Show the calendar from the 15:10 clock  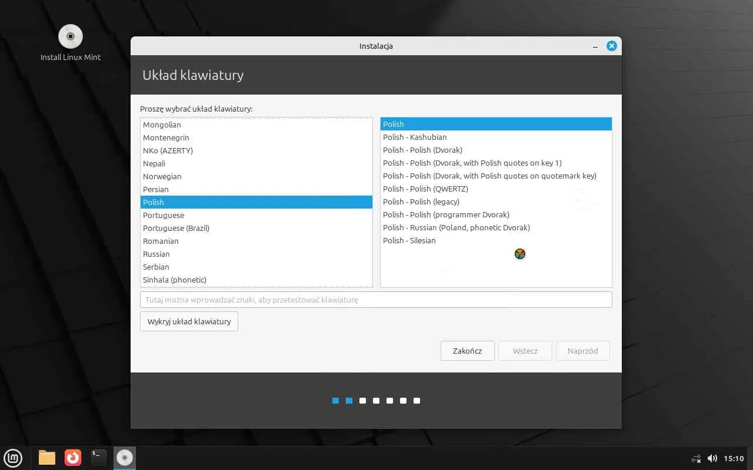click(734, 458)
